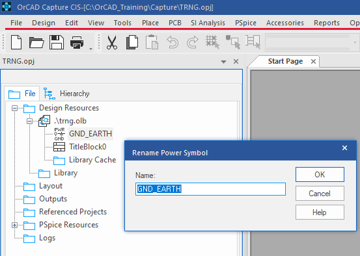
Task: Select the Referenced Projects folder
Action: point(73,212)
